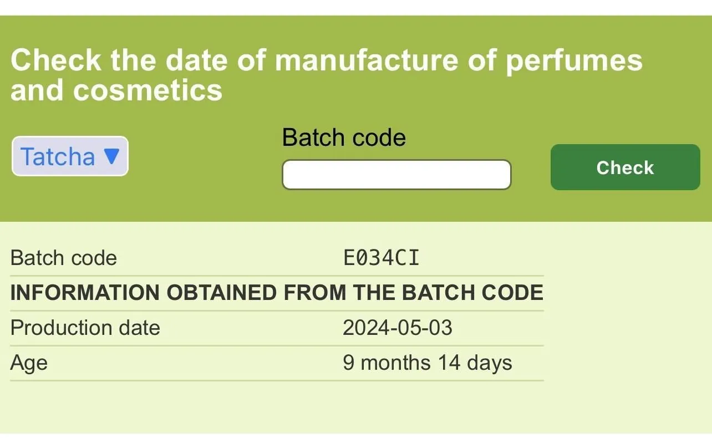Click the Age row label

pos(29,363)
